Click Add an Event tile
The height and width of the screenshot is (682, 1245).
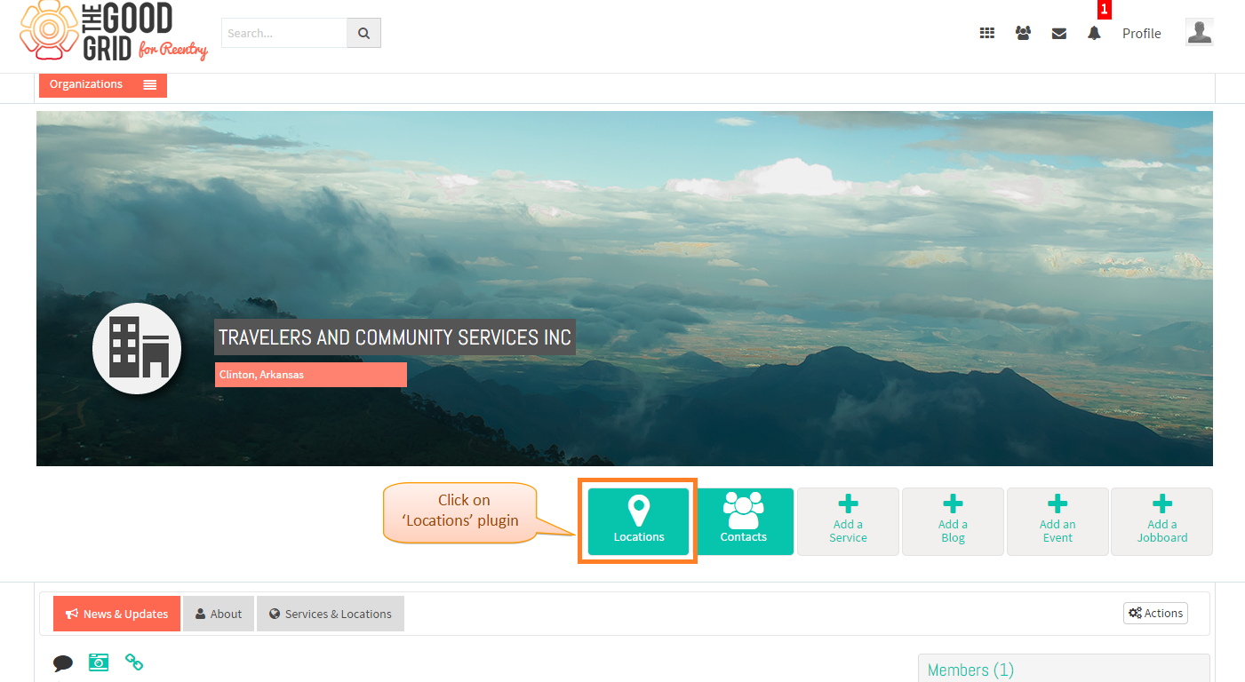click(1057, 521)
